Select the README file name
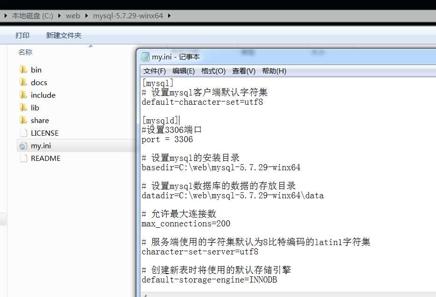Viewport: 436px width, 297px height. tap(46, 159)
